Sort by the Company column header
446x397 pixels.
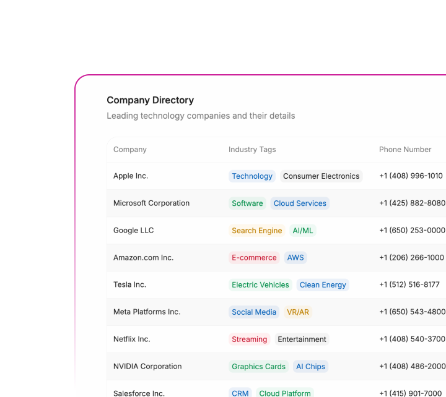130,150
